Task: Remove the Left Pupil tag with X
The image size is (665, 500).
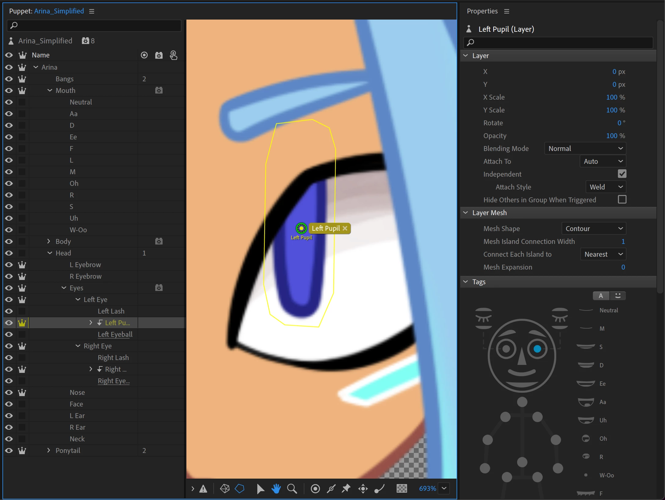Action: [345, 228]
